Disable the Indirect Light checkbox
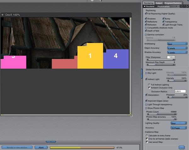This screenshot has height=150, width=189. [x=146, y=79]
